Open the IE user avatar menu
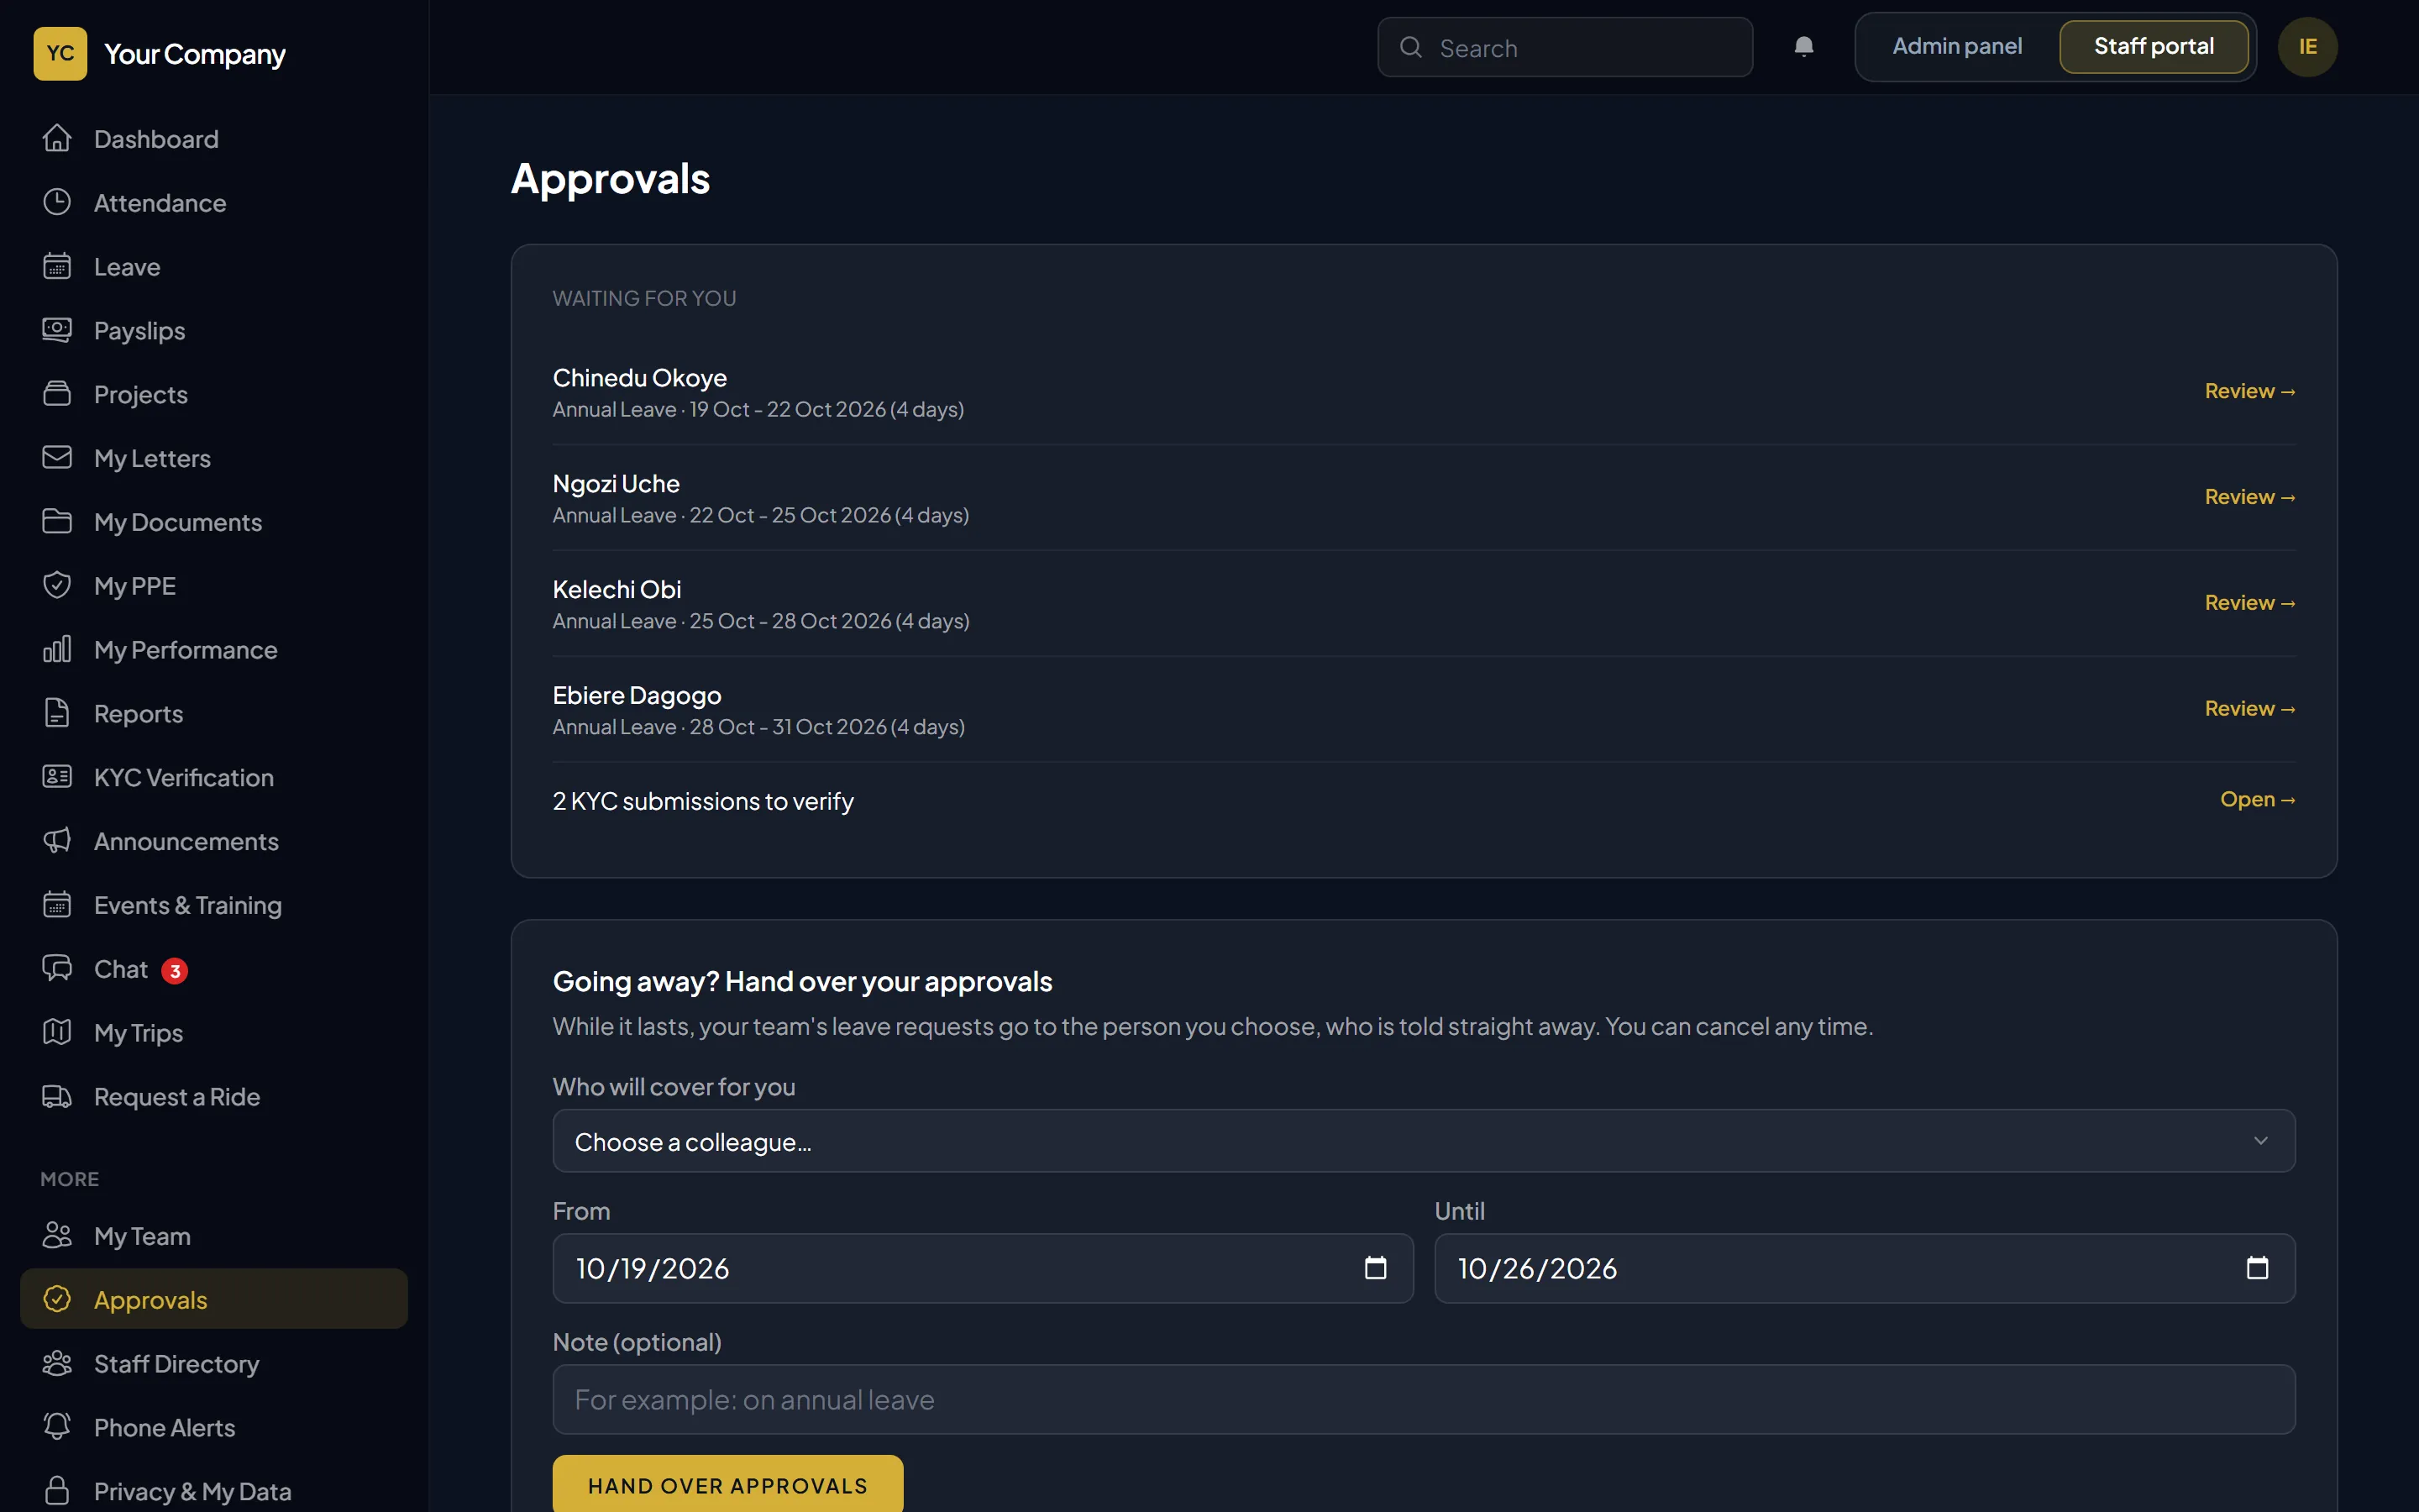 point(2307,47)
